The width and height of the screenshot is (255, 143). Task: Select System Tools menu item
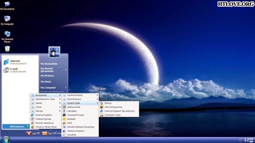coord(80,103)
